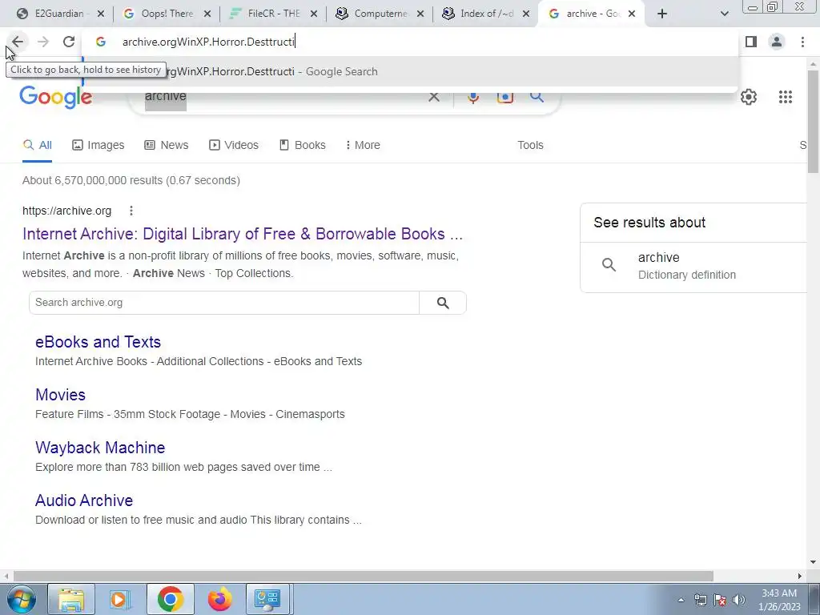Open the Control Panel taskbar item
Viewport: 820px width, 615px height.
[268, 599]
